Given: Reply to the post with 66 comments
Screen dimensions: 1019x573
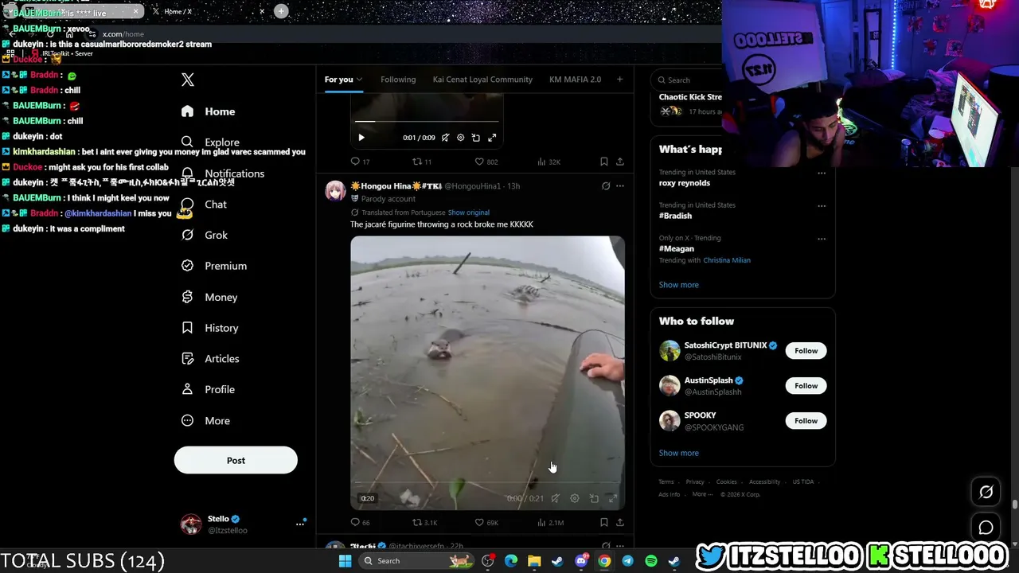Looking at the screenshot, I should click(x=360, y=522).
